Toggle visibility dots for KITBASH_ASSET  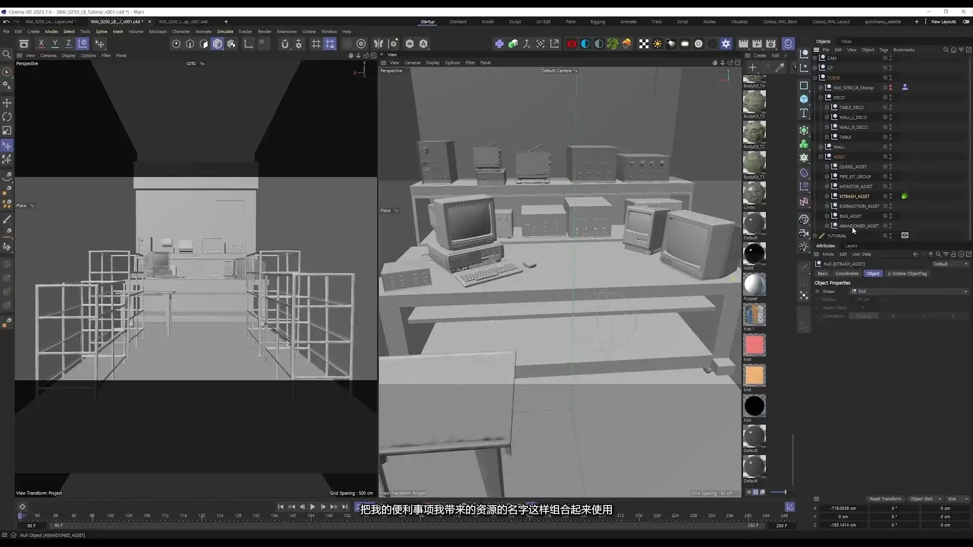click(x=890, y=197)
